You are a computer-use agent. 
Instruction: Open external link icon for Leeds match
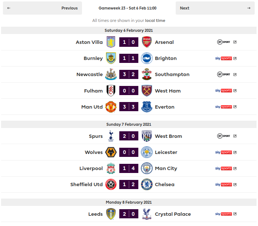(235, 214)
